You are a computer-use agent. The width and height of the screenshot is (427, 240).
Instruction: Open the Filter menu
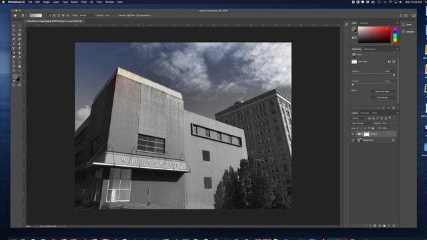84,2
